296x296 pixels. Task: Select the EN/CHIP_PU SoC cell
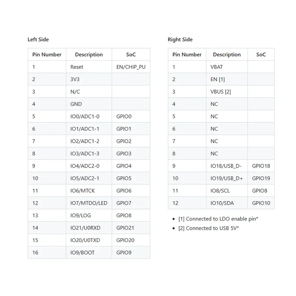tap(131, 67)
